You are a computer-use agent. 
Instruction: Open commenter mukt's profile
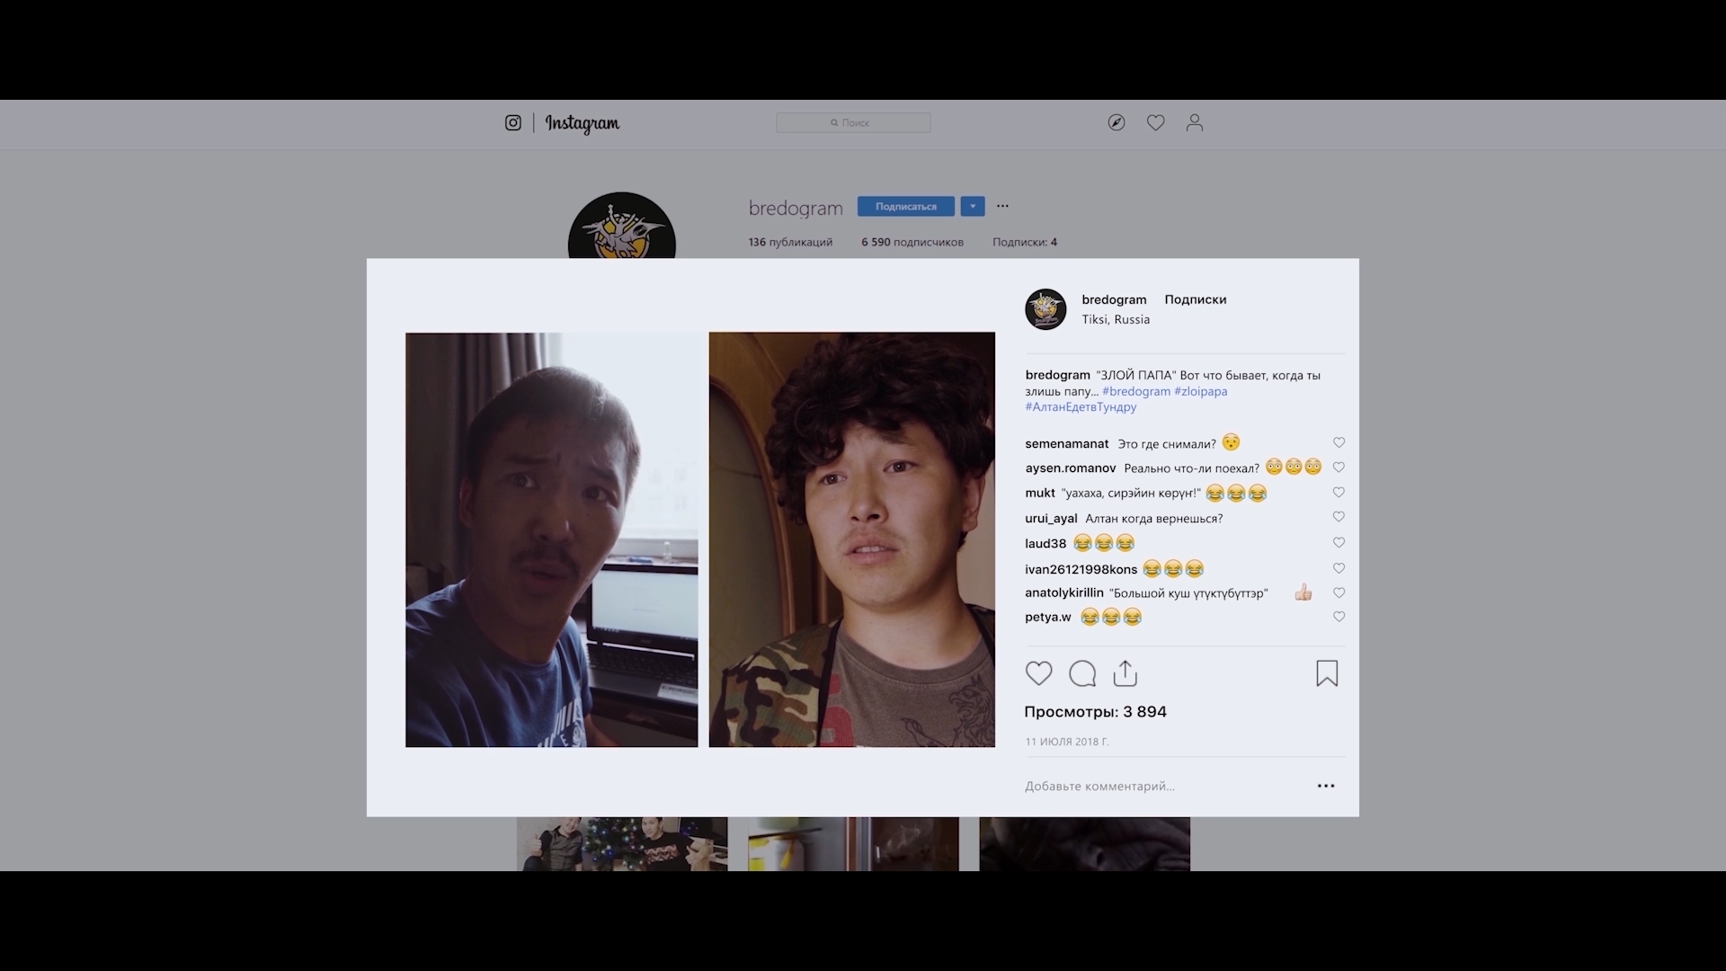coord(1040,493)
